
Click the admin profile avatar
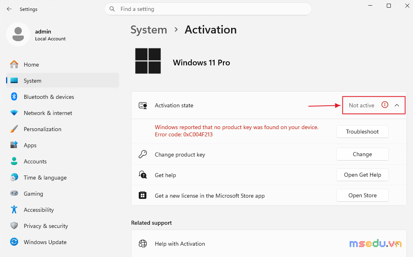tap(18, 34)
